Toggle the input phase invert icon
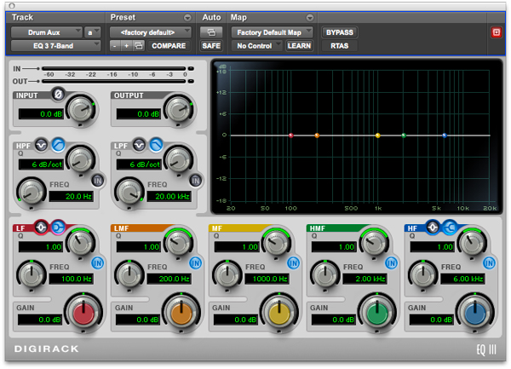 (58, 95)
